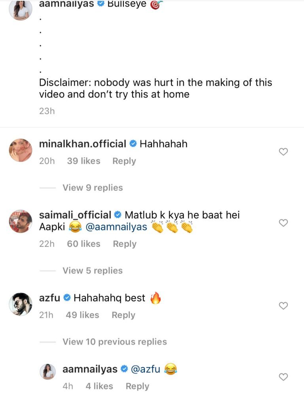This screenshot has width=304, height=405.
Task: Like aamnailyas's reply to azfu
Action: 283,377
